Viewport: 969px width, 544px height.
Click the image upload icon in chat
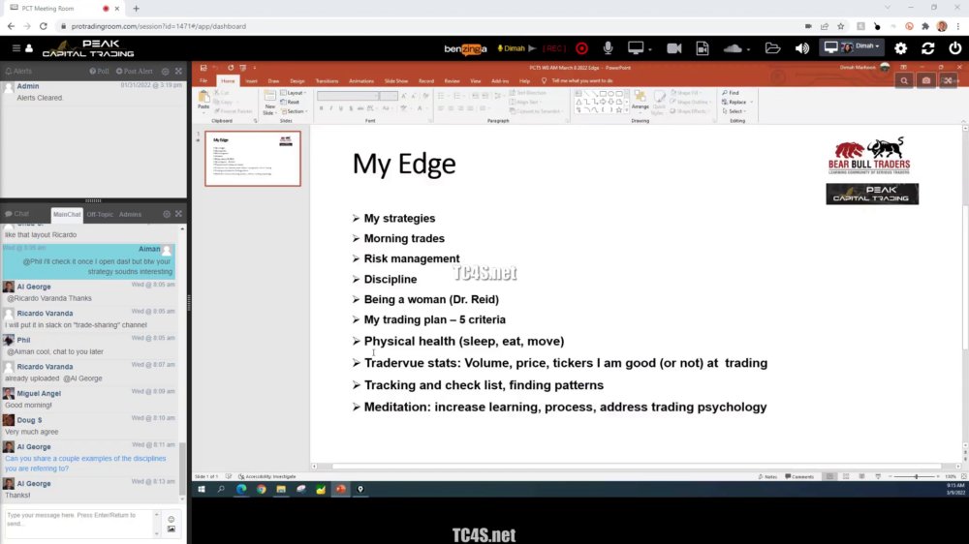[172, 529]
